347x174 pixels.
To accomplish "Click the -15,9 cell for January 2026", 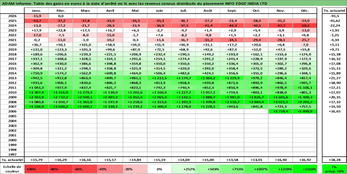I will [36, 16].
